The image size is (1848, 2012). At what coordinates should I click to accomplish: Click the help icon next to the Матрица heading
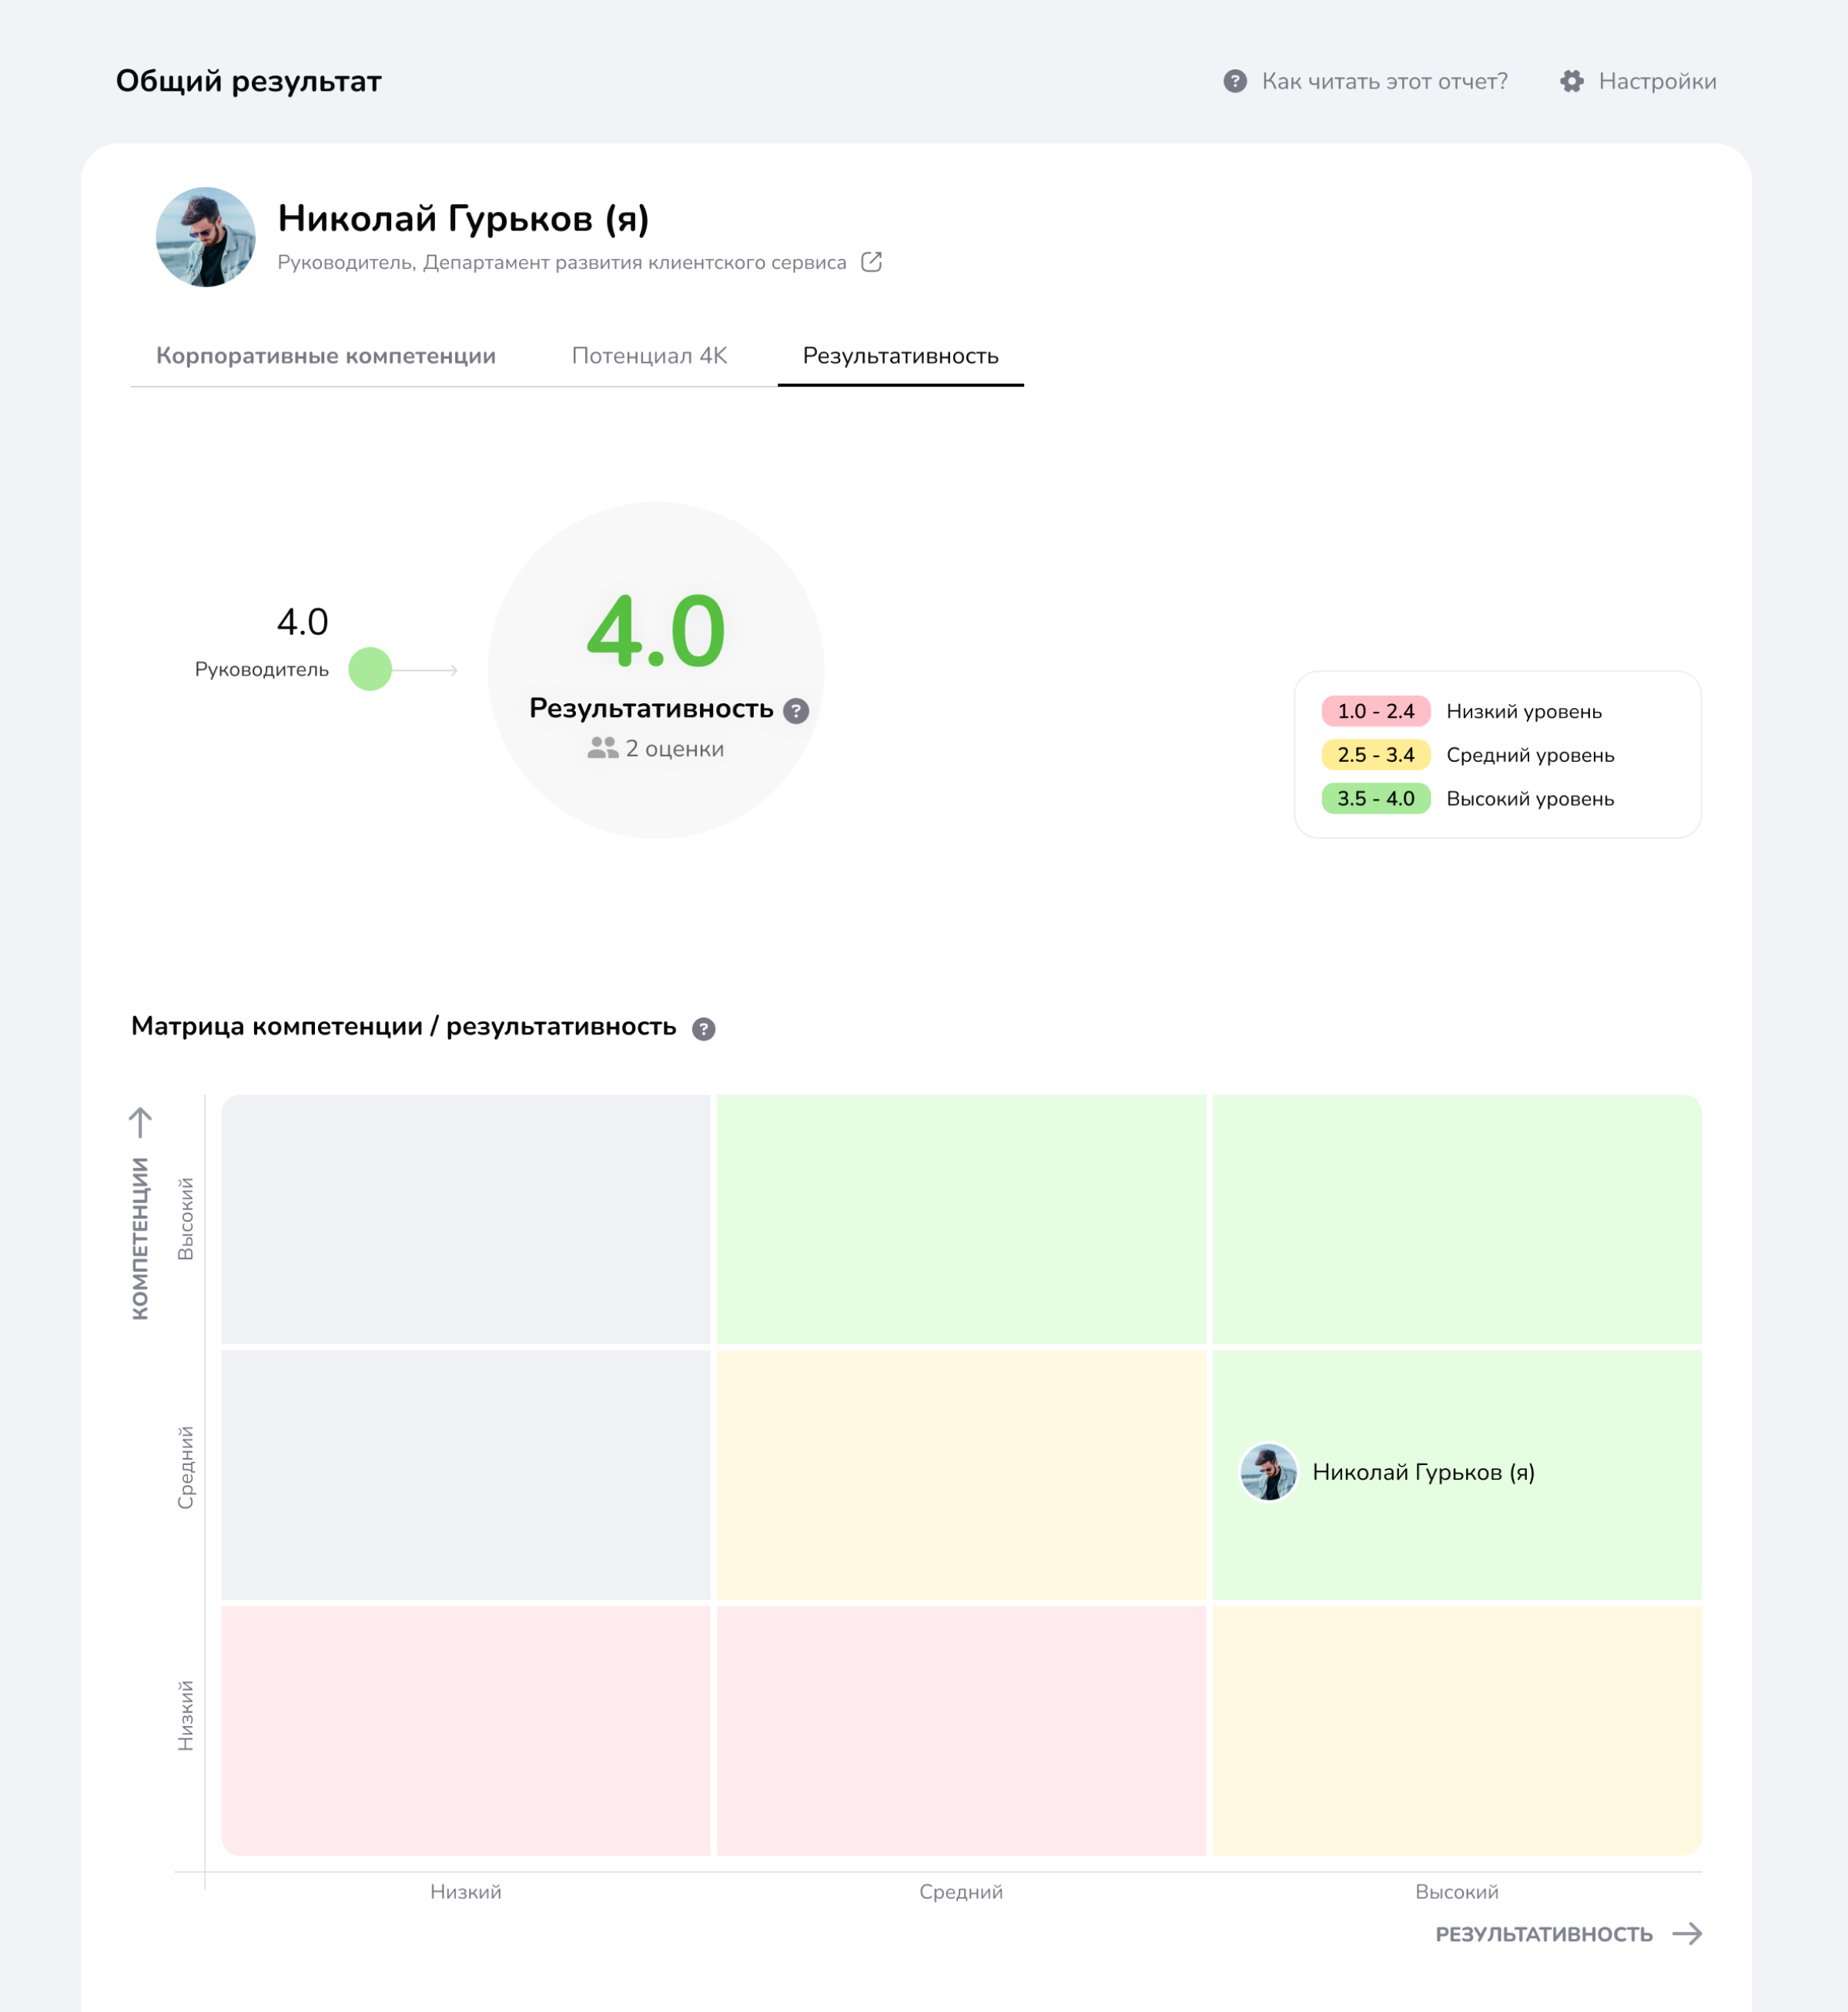[704, 1028]
